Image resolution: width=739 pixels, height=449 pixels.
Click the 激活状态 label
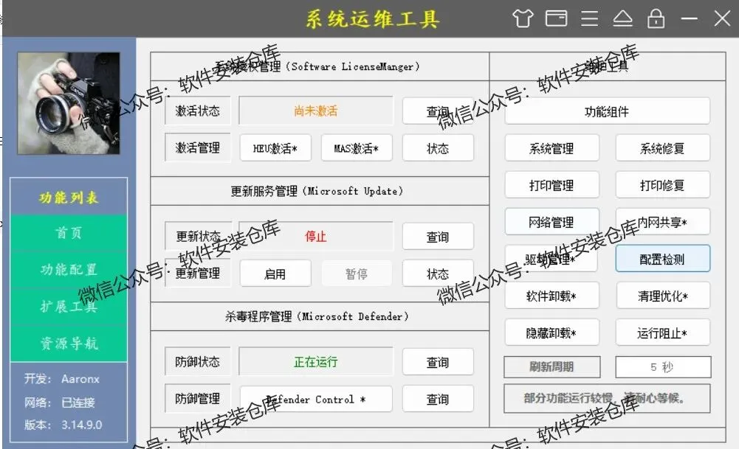197,111
